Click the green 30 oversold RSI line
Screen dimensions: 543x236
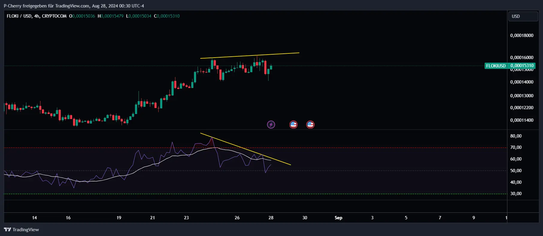255,194
